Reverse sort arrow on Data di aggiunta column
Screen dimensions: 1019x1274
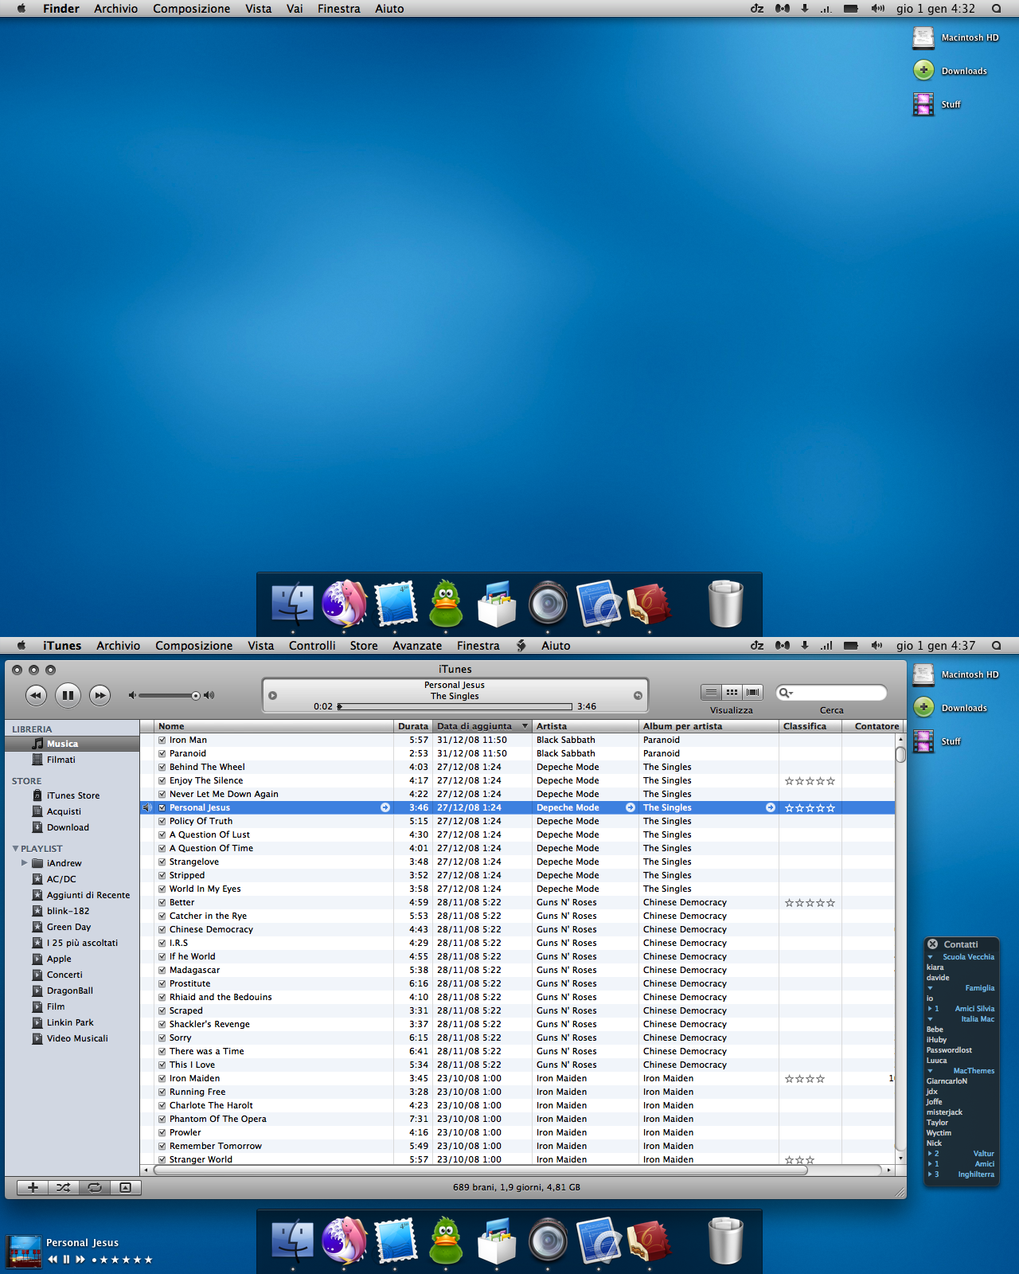click(525, 726)
